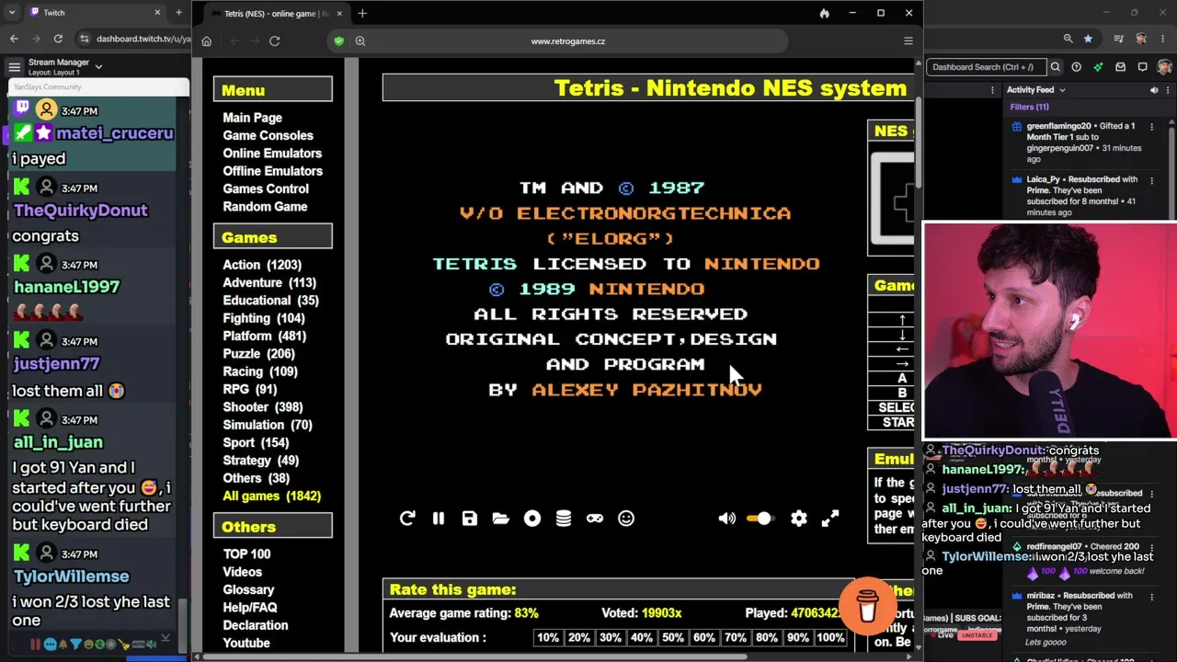Click the retrogames.cz address bar
The image size is (1177, 662).
pyautogui.click(x=567, y=41)
